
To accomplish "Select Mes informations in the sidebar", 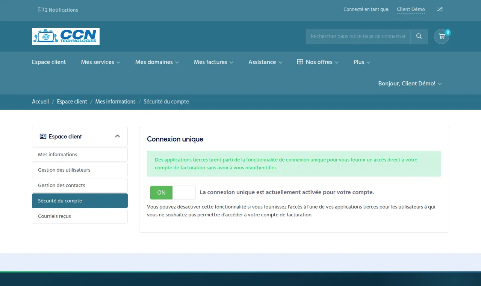I will point(80,155).
